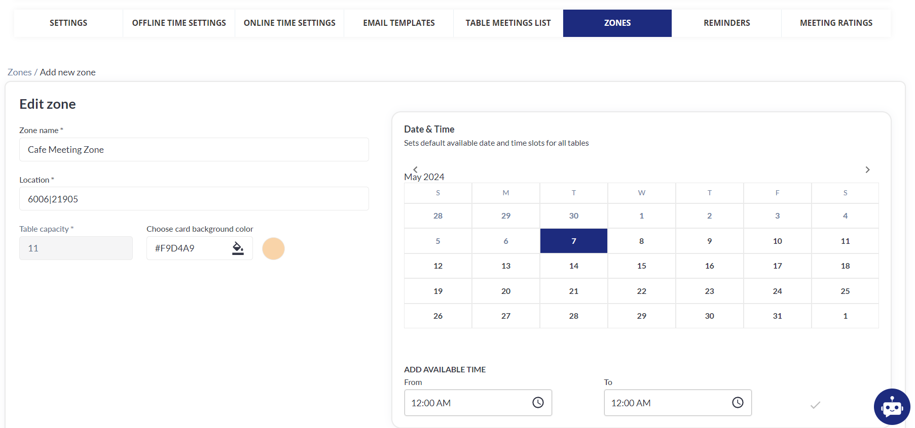The height and width of the screenshot is (428, 915).
Task: Open the Meeting Ratings tab
Action: point(836,23)
